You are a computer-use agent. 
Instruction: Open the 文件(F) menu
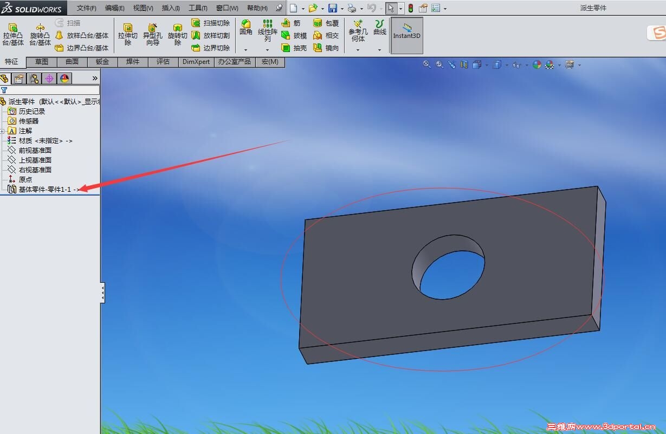pos(87,8)
